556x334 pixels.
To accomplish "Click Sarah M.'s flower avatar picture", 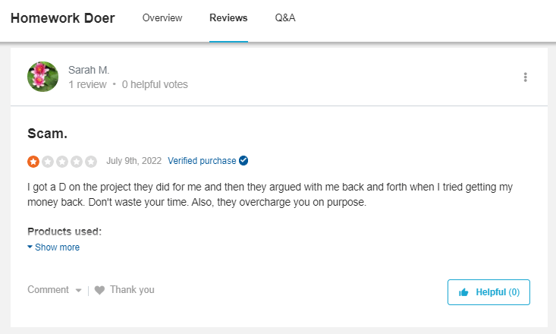I will click(43, 77).
